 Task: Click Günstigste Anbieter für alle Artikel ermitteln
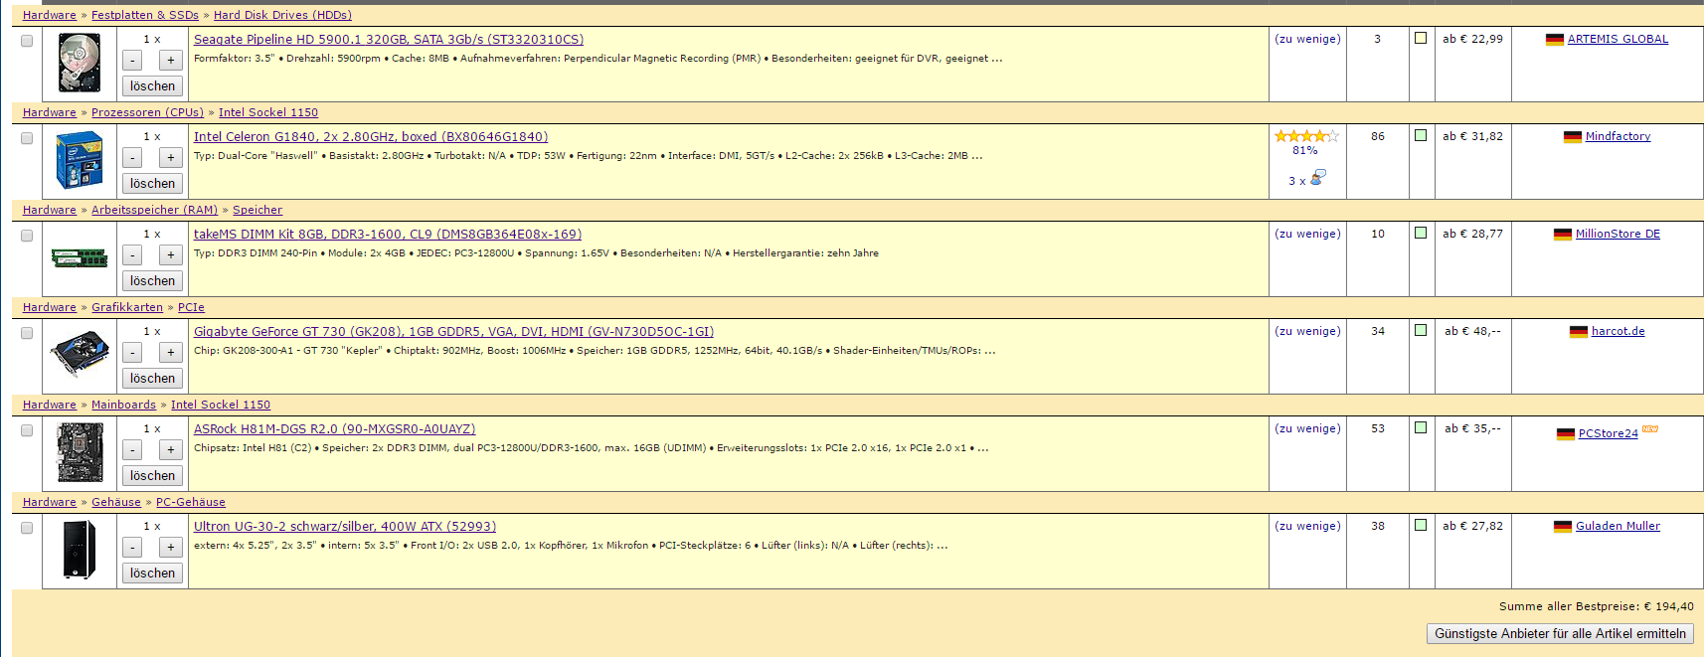tap(1560, 634)
